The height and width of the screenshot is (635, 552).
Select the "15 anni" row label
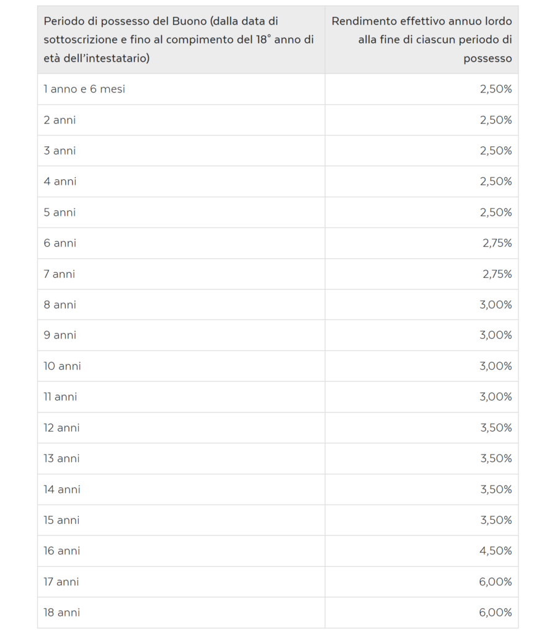61,520
